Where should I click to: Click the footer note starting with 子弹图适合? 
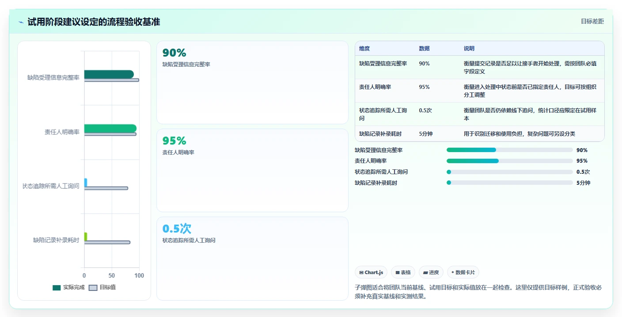pyautogui.click(x=478, y=292)
